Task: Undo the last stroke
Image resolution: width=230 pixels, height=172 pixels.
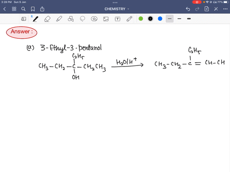Action: [188, 9]
